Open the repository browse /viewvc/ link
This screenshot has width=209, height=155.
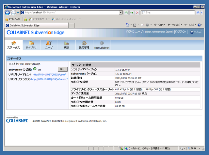[49, 79]
